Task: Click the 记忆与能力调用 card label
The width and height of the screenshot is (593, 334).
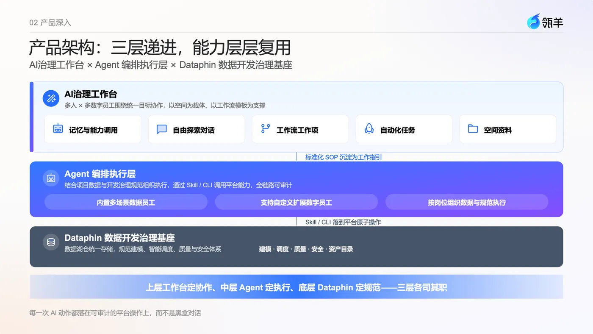Action: point(93,130)
